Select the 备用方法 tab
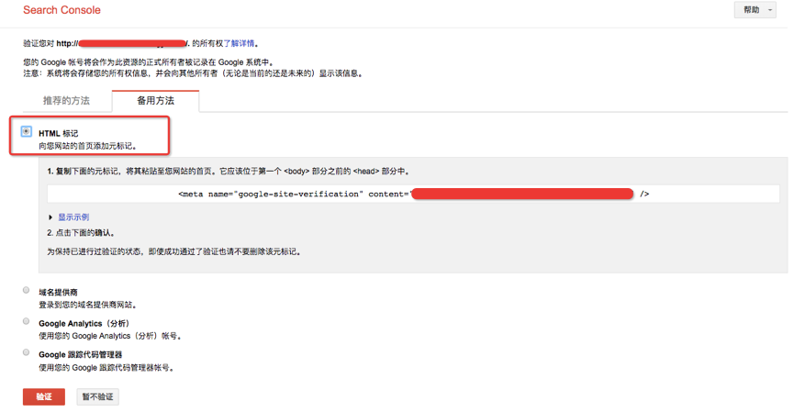 coord(155,101)
